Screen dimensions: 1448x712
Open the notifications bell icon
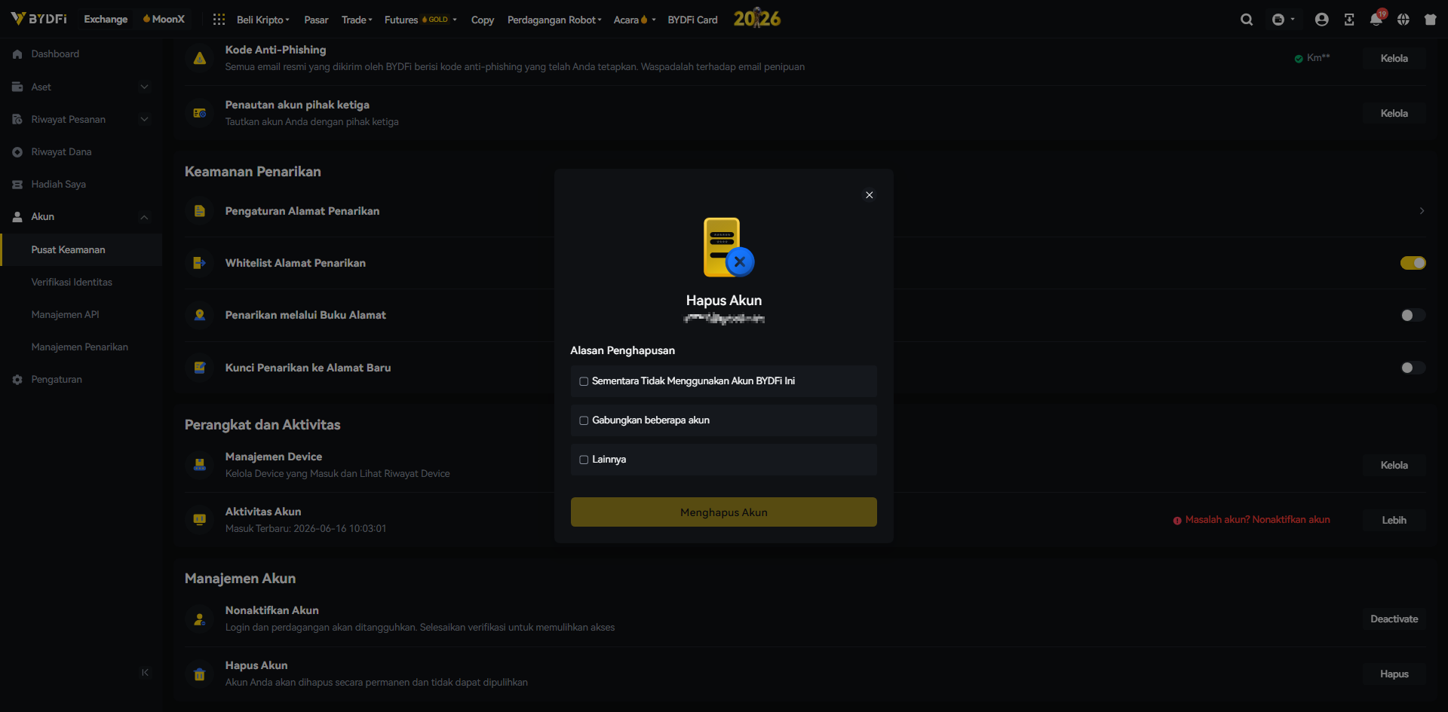(1376, 20)
